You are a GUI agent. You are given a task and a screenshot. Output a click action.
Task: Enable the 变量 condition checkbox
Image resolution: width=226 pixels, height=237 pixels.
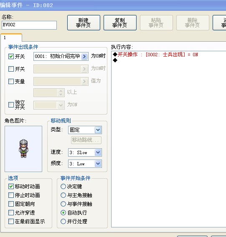[11, 82]
